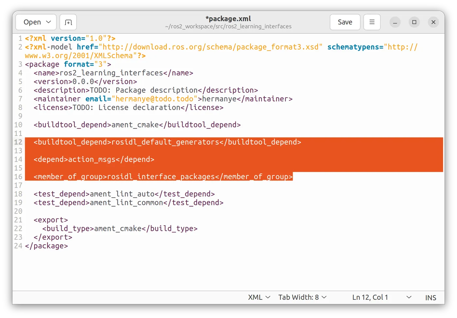Click action_msgs in depend tag

point(92,159)
